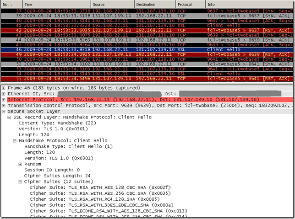Collapse the Secure Socket Layer node

[x=4, y=112]
